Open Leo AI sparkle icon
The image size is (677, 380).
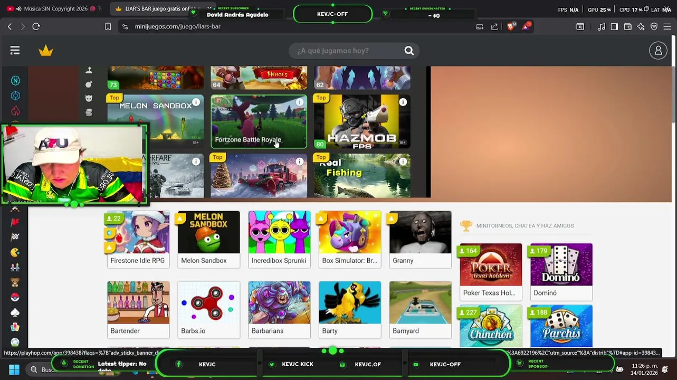tap(641, 26)
